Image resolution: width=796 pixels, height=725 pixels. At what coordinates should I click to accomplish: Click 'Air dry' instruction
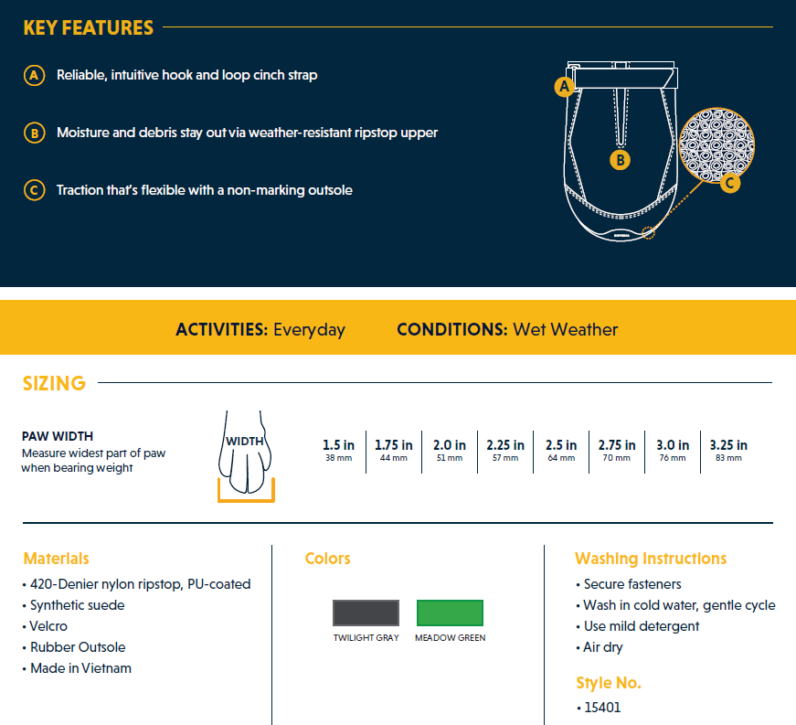point(602,647)
